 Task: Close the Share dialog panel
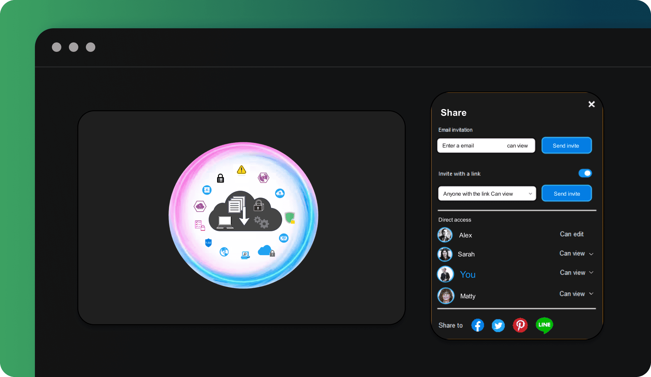click(x=592, y=104)
